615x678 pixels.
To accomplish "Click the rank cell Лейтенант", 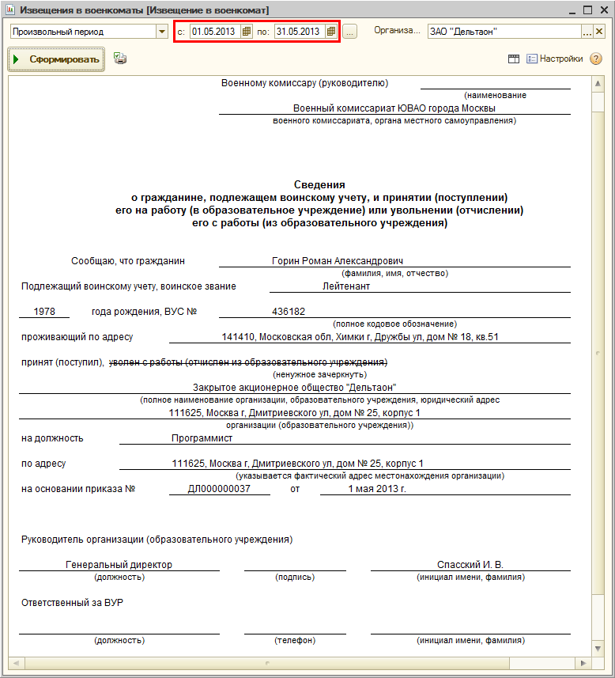I will point(346,286).
